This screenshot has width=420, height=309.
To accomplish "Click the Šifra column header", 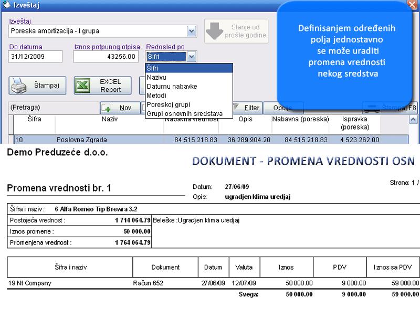I will click(34, 120).
